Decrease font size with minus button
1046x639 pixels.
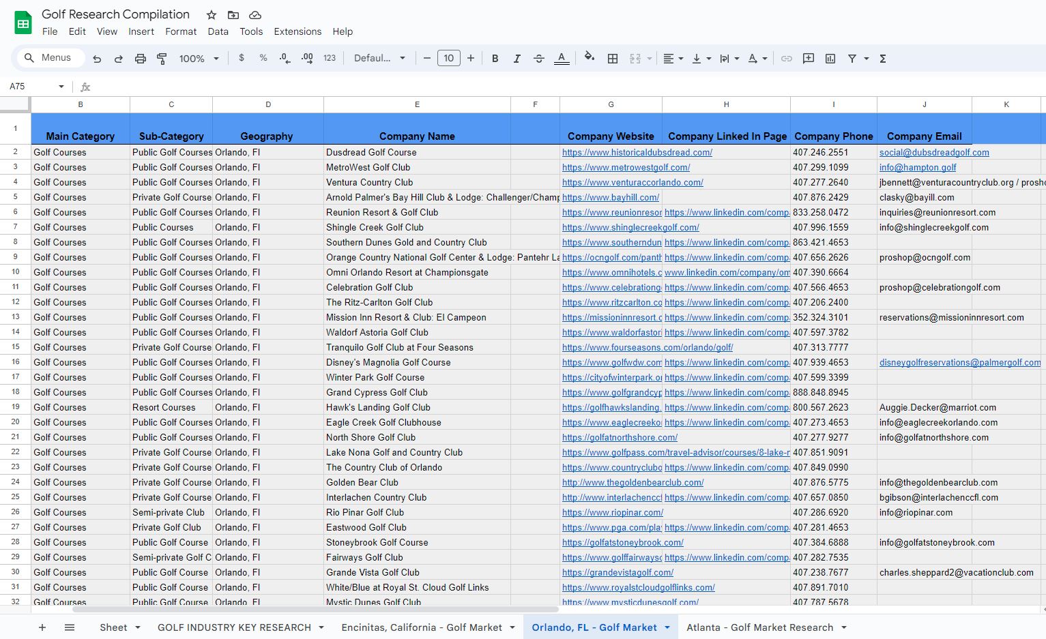427,59
